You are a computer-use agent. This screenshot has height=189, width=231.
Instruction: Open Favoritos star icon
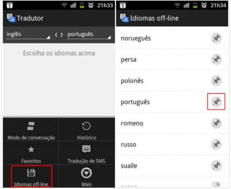click(31, 149)
